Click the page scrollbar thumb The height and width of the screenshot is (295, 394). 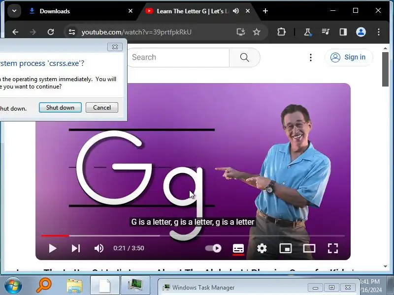coord(386,69)
